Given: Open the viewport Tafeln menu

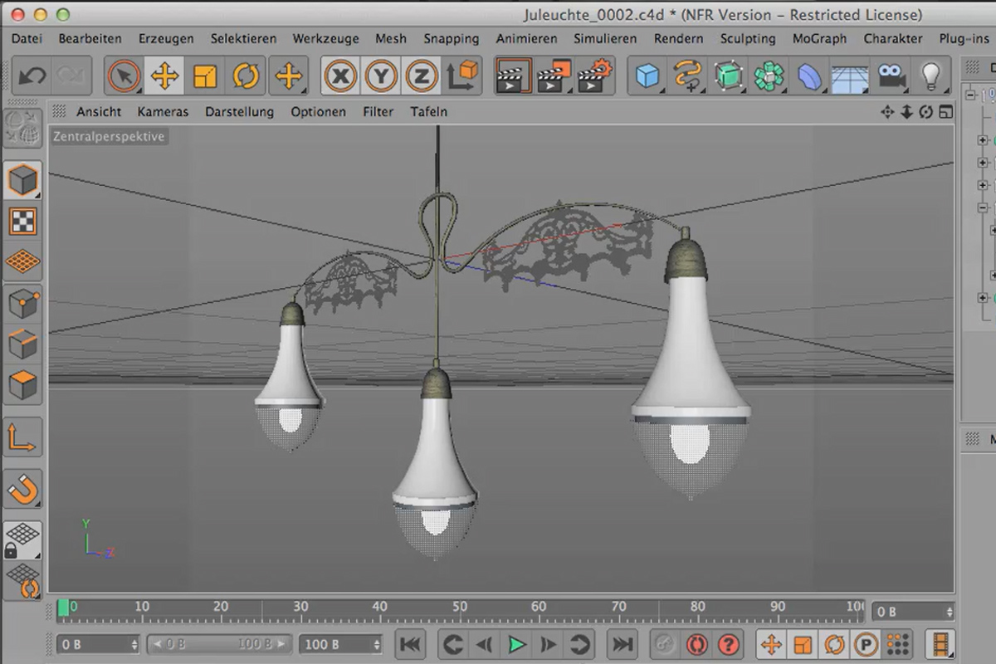Looking at the screenshot, I should point(429,111).
